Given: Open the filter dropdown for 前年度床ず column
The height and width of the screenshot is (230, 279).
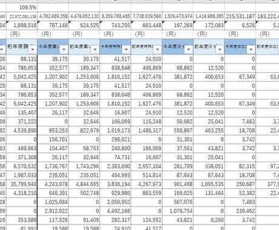Looking at the screenshot, I should (x=220, y=50).
